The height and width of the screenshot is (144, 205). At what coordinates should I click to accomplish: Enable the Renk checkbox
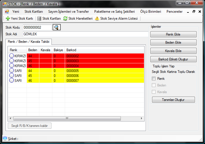coord(154,79)
